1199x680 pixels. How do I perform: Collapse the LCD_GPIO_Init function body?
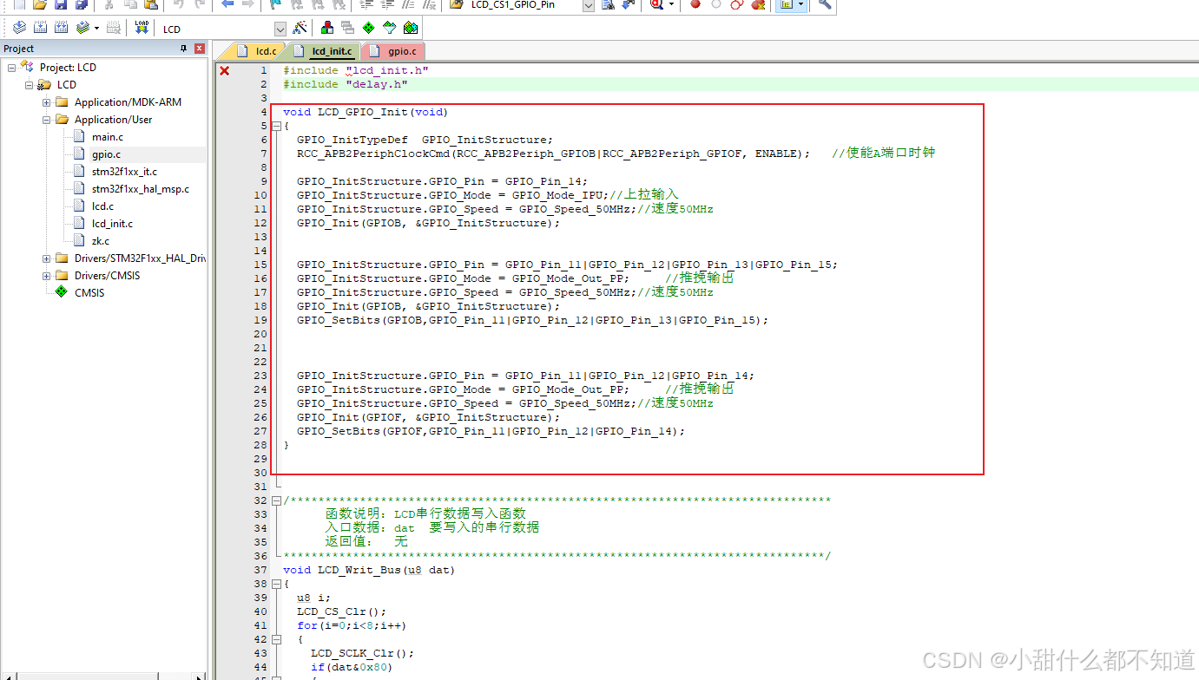(x=276, y=126)
